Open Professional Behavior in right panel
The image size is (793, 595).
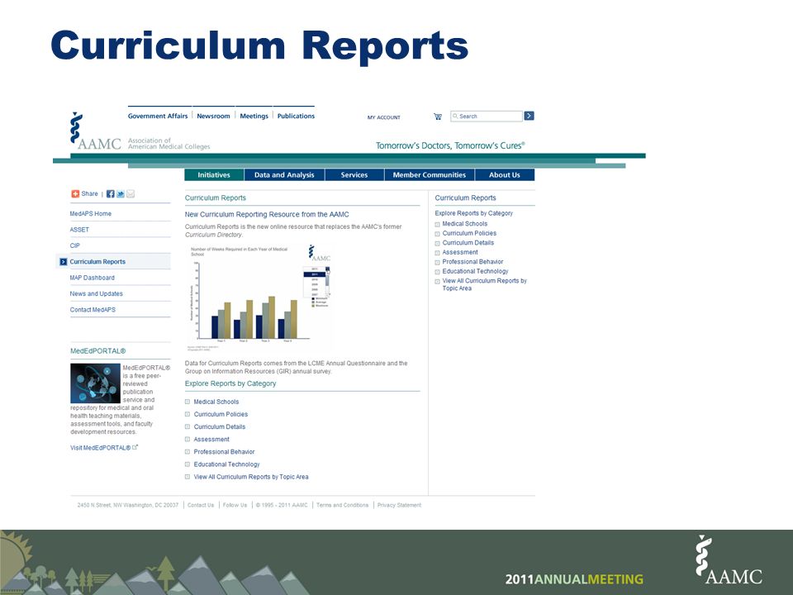click(x=472, y=262)
